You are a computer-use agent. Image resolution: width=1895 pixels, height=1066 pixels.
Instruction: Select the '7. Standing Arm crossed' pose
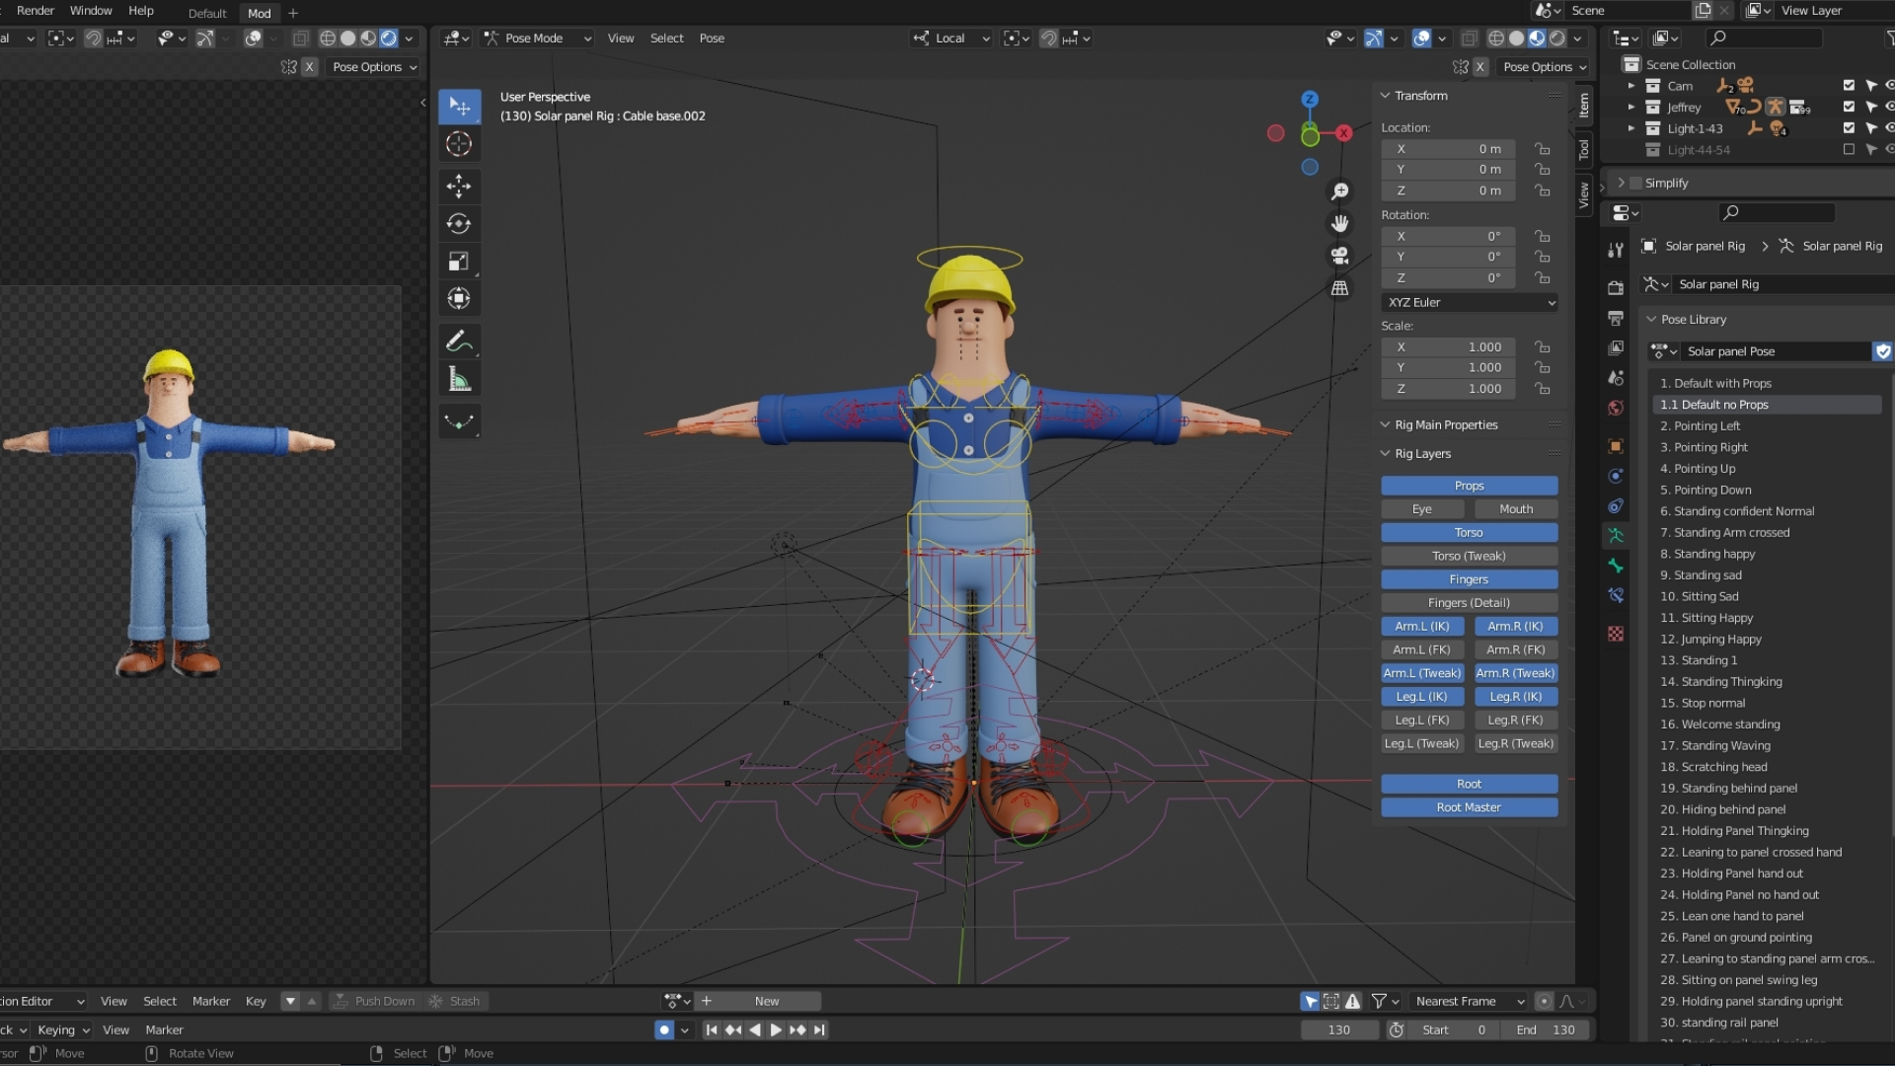[1724, 532]
